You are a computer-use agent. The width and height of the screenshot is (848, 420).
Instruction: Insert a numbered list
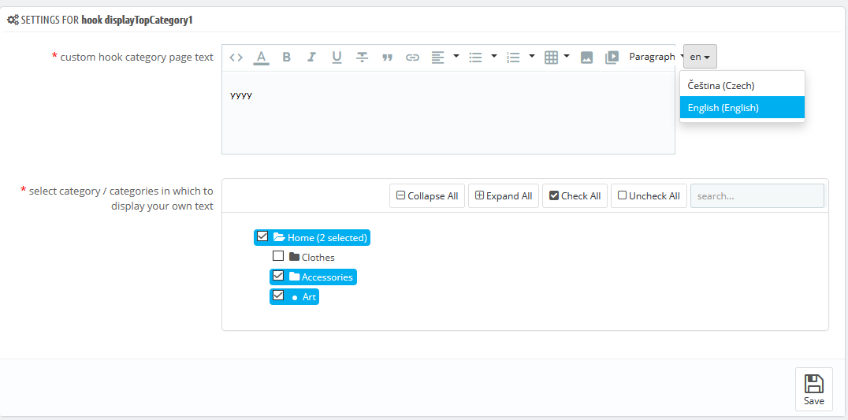(x=513, y=58)
